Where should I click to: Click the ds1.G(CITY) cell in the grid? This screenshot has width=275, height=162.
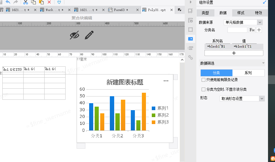point(13,69)
